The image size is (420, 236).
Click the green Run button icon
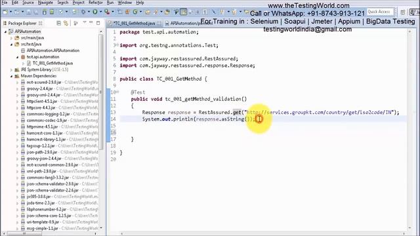pos(95,12)
